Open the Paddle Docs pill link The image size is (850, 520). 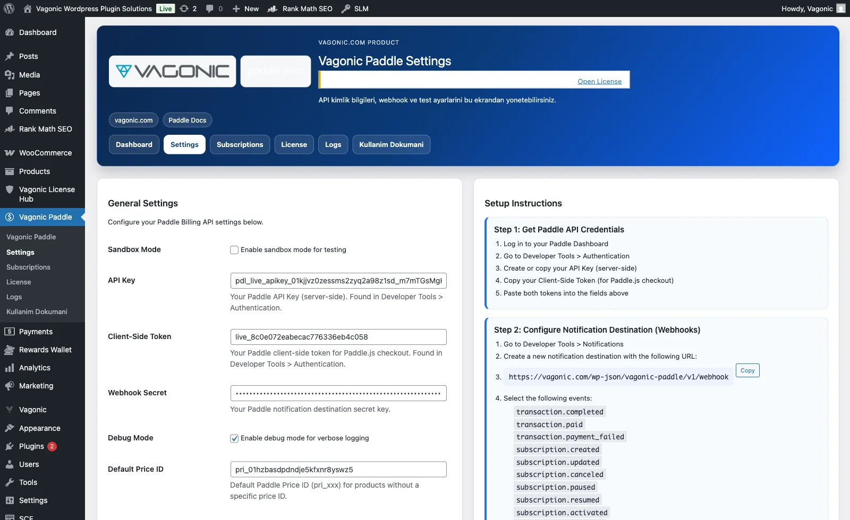(187, 120)
